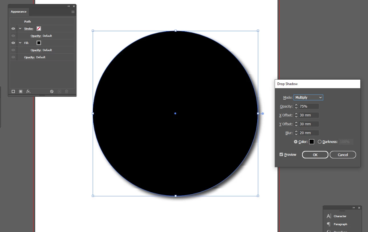Click the X Offset stepper arrows
Viewport: 368px width, 232px height.
296,115
